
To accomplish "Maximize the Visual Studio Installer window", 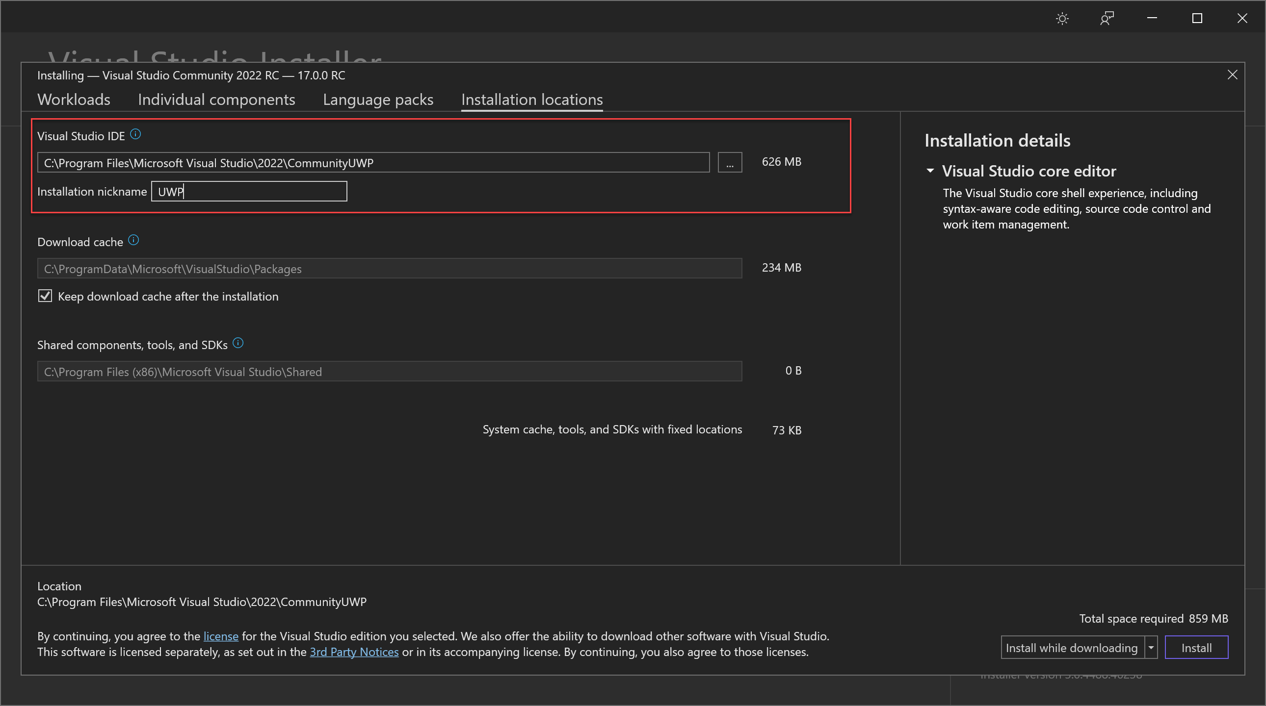I will click(x=1197, y=18).
